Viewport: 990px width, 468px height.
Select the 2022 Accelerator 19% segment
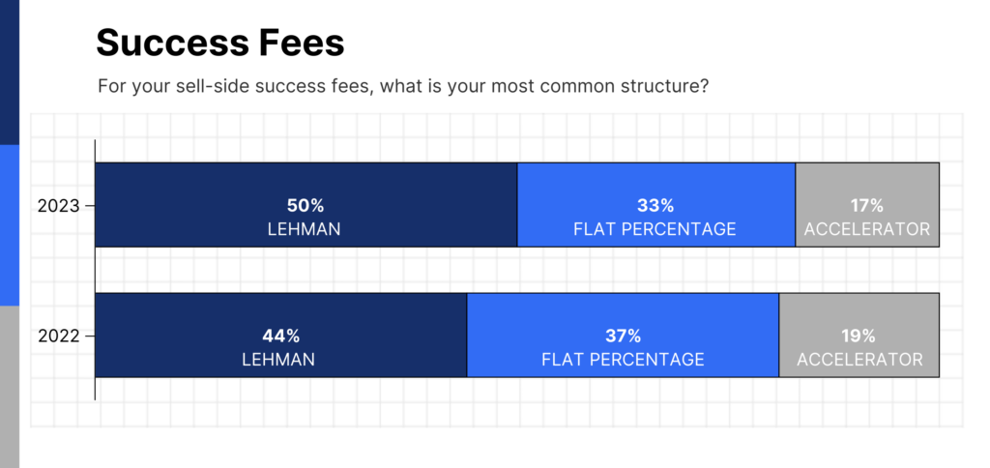coord(859,336)
